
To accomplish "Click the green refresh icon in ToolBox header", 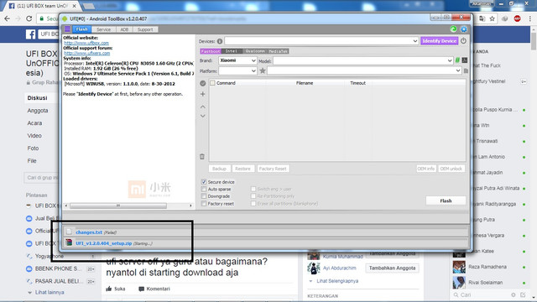I will pos(453,29).
